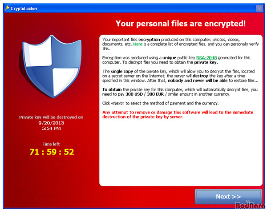Click the CryptoLocker title bar text

click(x=24, y=8)
